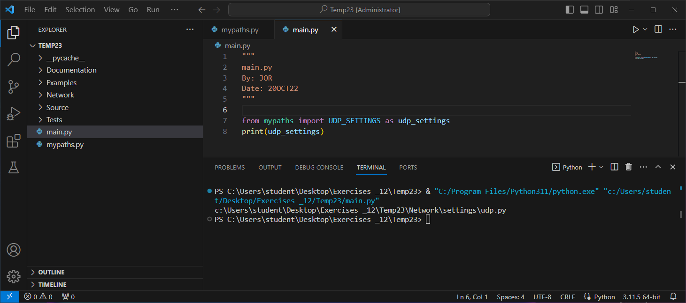
Task: Open the Source Control view
Action: point(14,87)
